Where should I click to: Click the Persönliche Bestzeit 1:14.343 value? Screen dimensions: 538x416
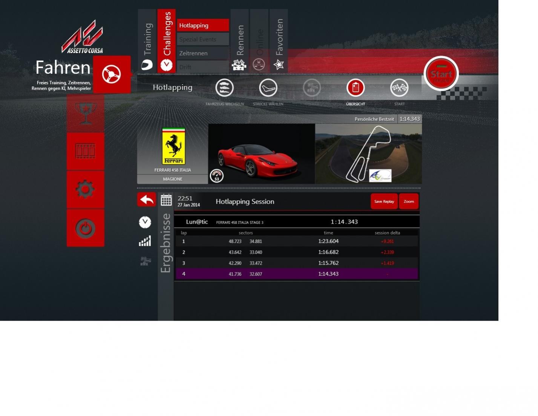click(410, 119)
